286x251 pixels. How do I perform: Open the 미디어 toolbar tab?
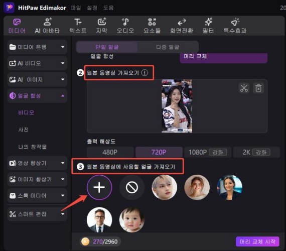point(17,26)
